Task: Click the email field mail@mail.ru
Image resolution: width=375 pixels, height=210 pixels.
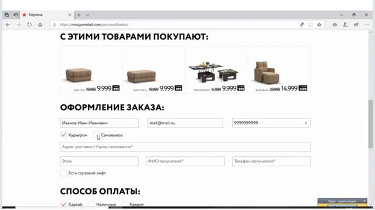Action: [x=185, y=123]
